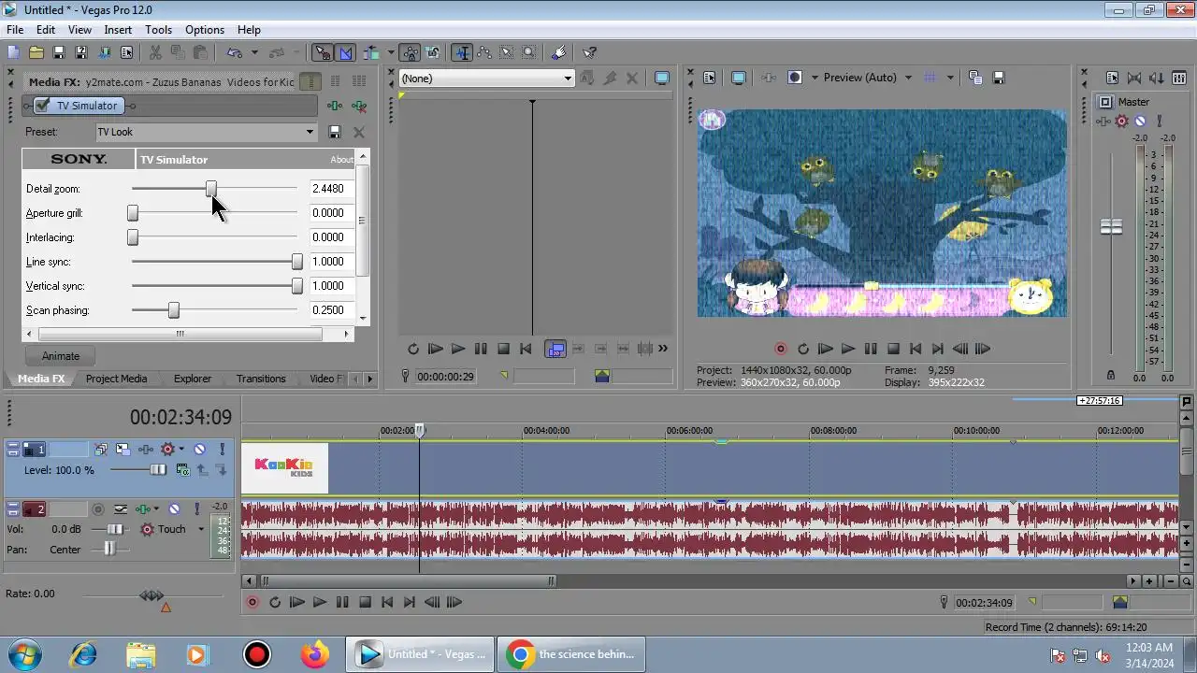Open the File menu
This screenshot has width=1197, height=673.
point(15,30)
